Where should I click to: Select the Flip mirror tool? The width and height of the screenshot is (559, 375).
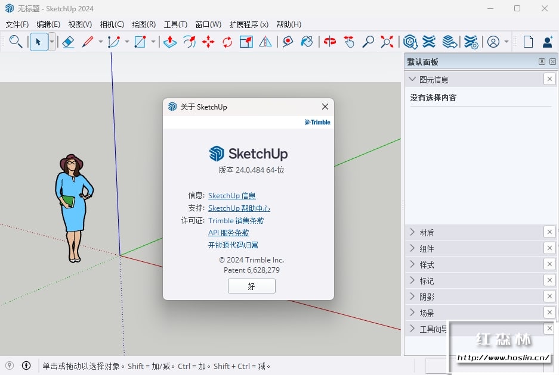(x=265, y=42)
